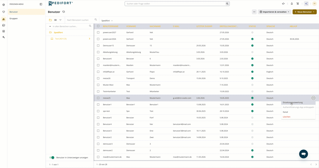Toggle Benutzer in Unterzweigen anzeigen switch
The width and height of the screenshot is (319, 168).
pyautogui.click(x=52, y=157)
